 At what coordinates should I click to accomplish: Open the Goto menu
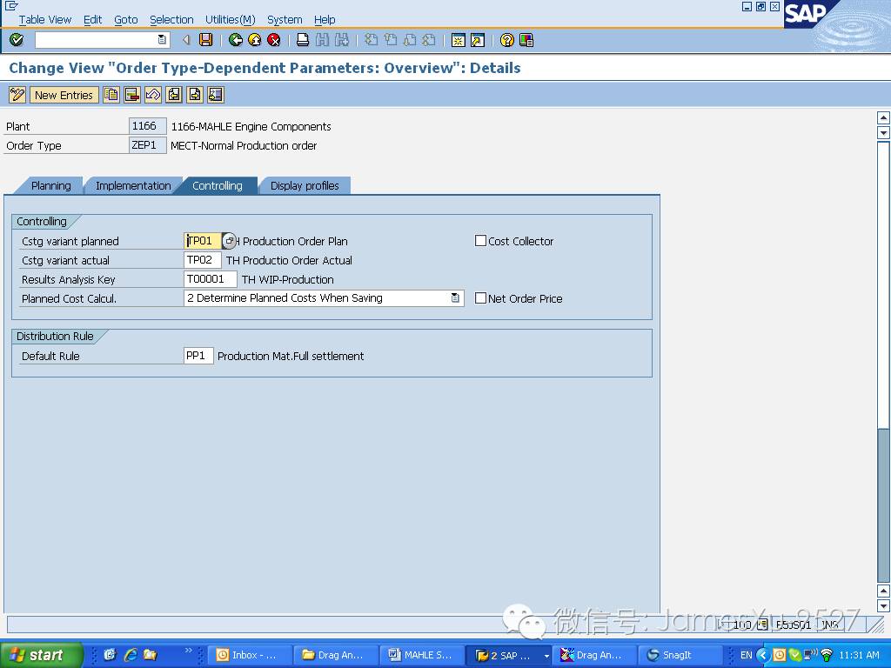click(126, 19)
